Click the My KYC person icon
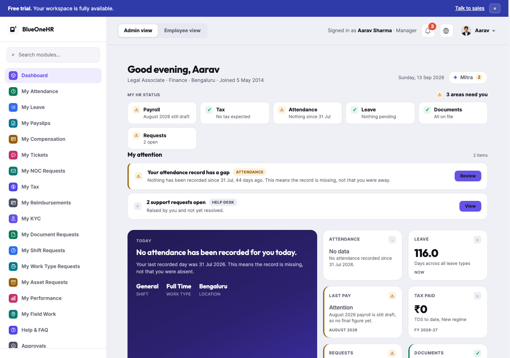 pyautogui.click(x=13, y=218)
